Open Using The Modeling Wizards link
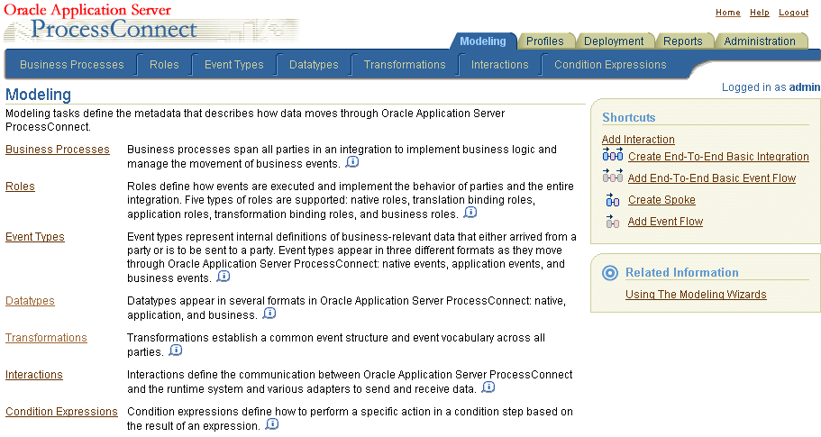The image size is (821, 437). tap(696, 295)
